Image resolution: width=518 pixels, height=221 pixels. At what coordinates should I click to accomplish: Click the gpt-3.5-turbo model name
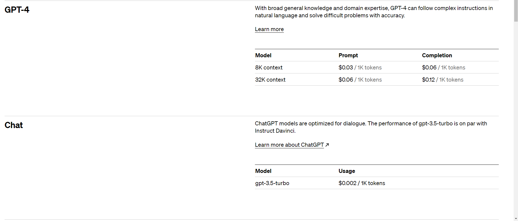(272, 183)
